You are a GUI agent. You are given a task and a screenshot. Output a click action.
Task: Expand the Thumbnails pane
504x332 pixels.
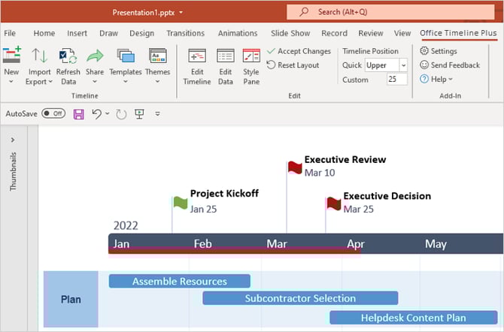tap(13, 140)
